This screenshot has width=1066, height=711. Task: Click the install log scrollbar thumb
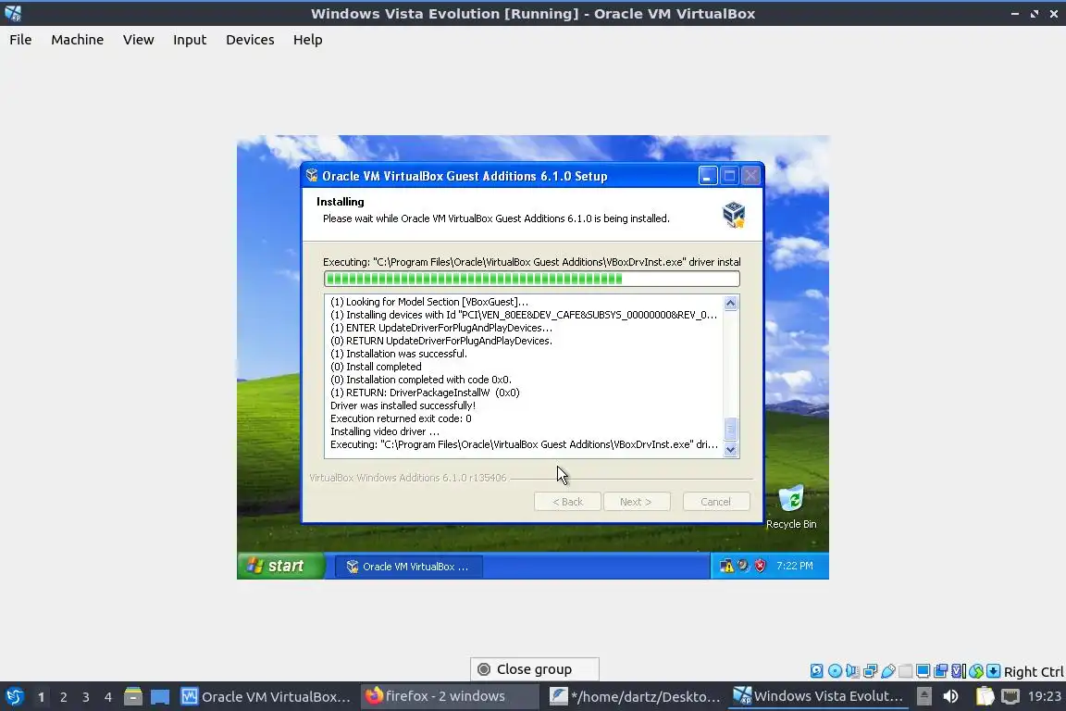tap(731, 429)
